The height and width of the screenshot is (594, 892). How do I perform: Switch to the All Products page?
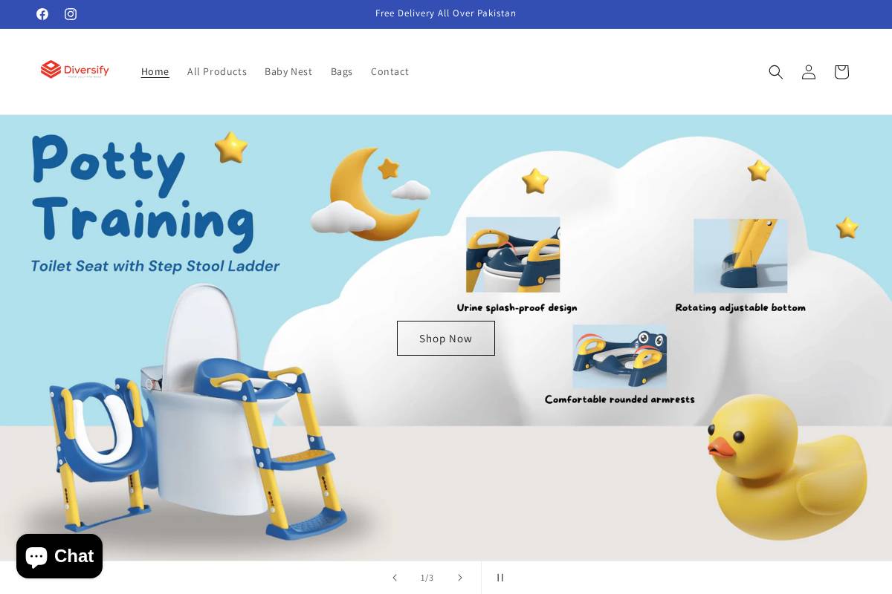click(217, 71)
